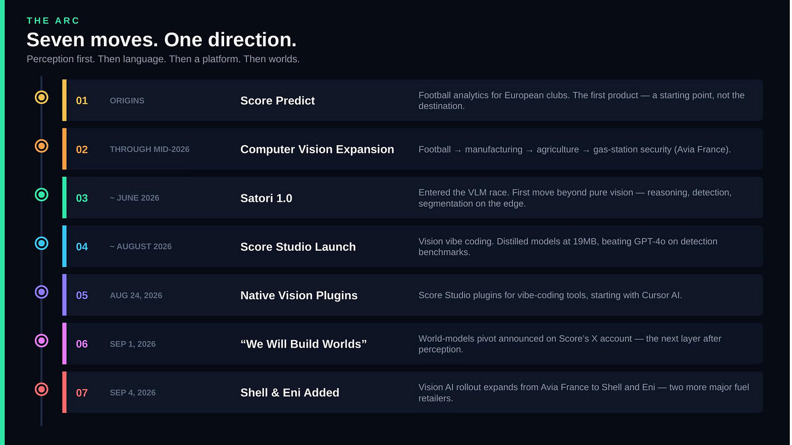The height and width of the screenshot is (445, 792).
Task: Click the green Satori 1.0 timeline marker
Action: (41, 194)
